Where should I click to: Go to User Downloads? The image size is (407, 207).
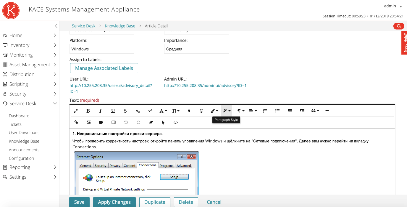point(24,133)
